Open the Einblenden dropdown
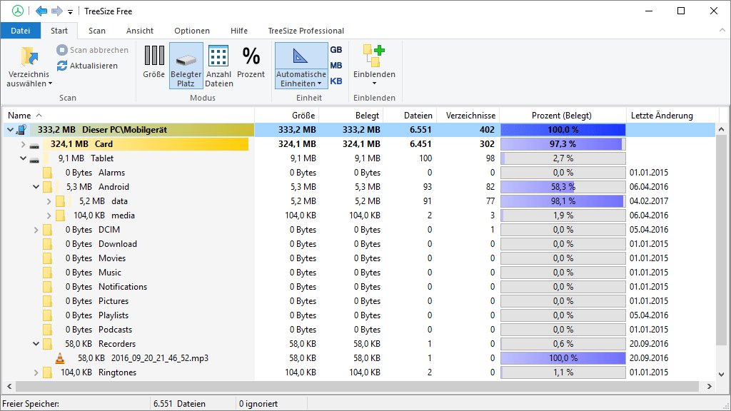 (374, 66)
